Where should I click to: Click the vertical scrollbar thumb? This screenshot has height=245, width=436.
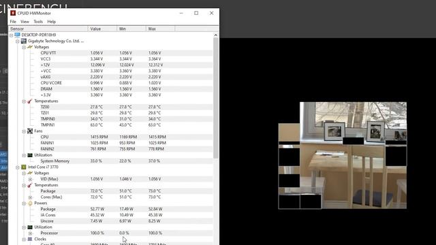click(x=215, y=98)
